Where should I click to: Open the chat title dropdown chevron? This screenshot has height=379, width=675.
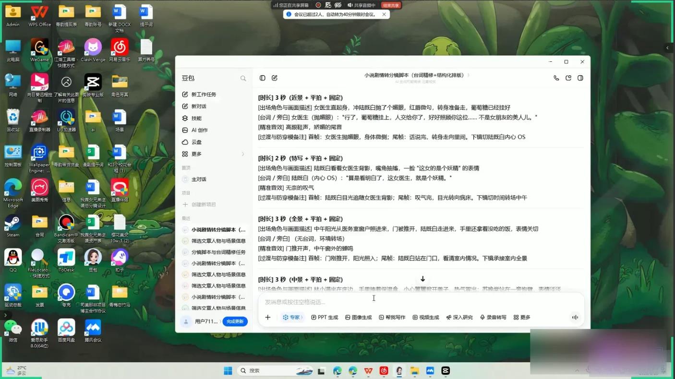(469, 75)
